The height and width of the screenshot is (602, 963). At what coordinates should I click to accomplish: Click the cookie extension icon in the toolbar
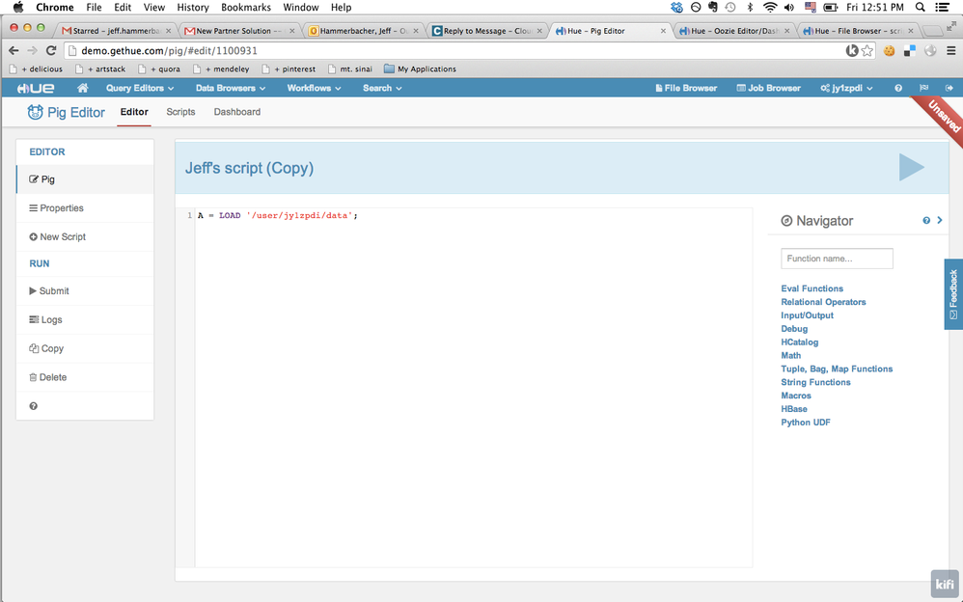coord(889,51)
